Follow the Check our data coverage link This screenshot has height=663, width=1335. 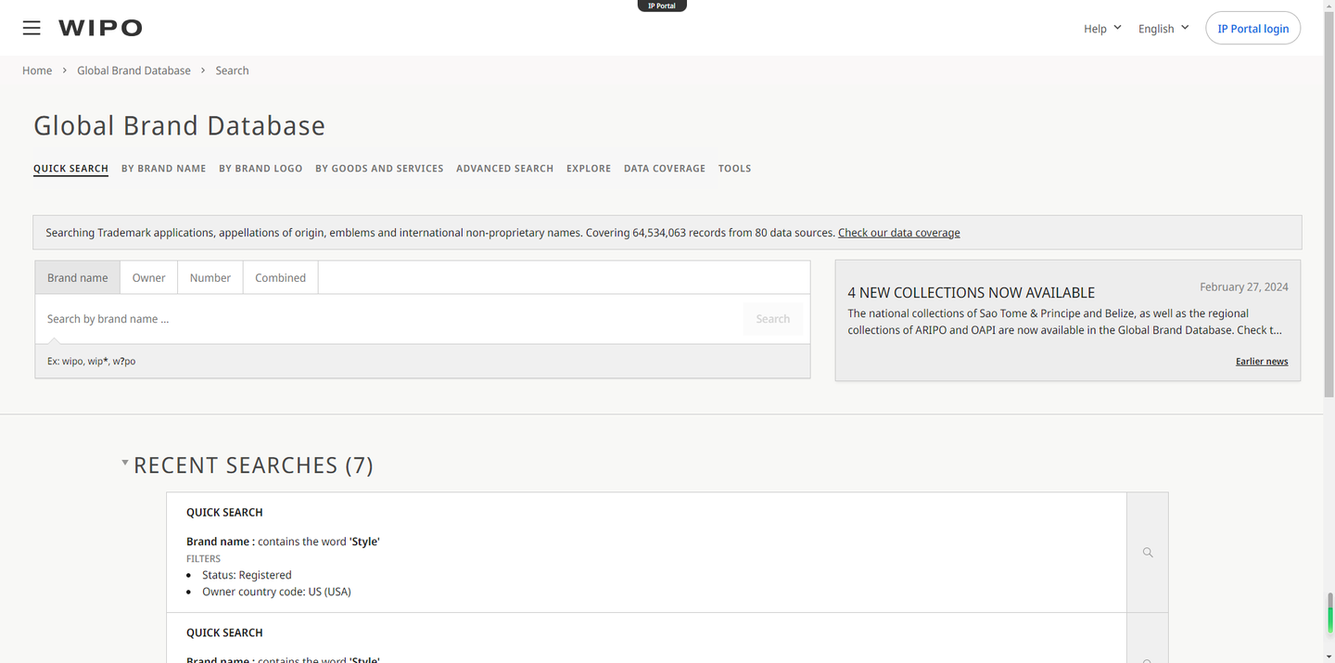[898, 233]
